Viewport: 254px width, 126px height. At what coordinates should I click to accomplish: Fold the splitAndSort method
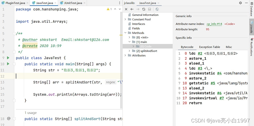pyautogui.click(x=14, y=119)
